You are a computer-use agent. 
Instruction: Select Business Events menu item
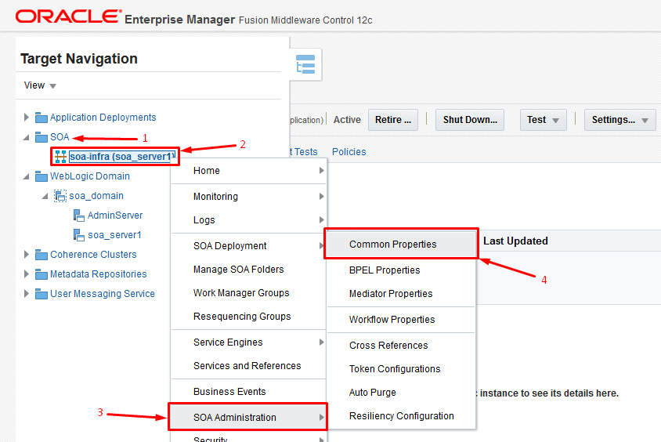pos(249,392)
